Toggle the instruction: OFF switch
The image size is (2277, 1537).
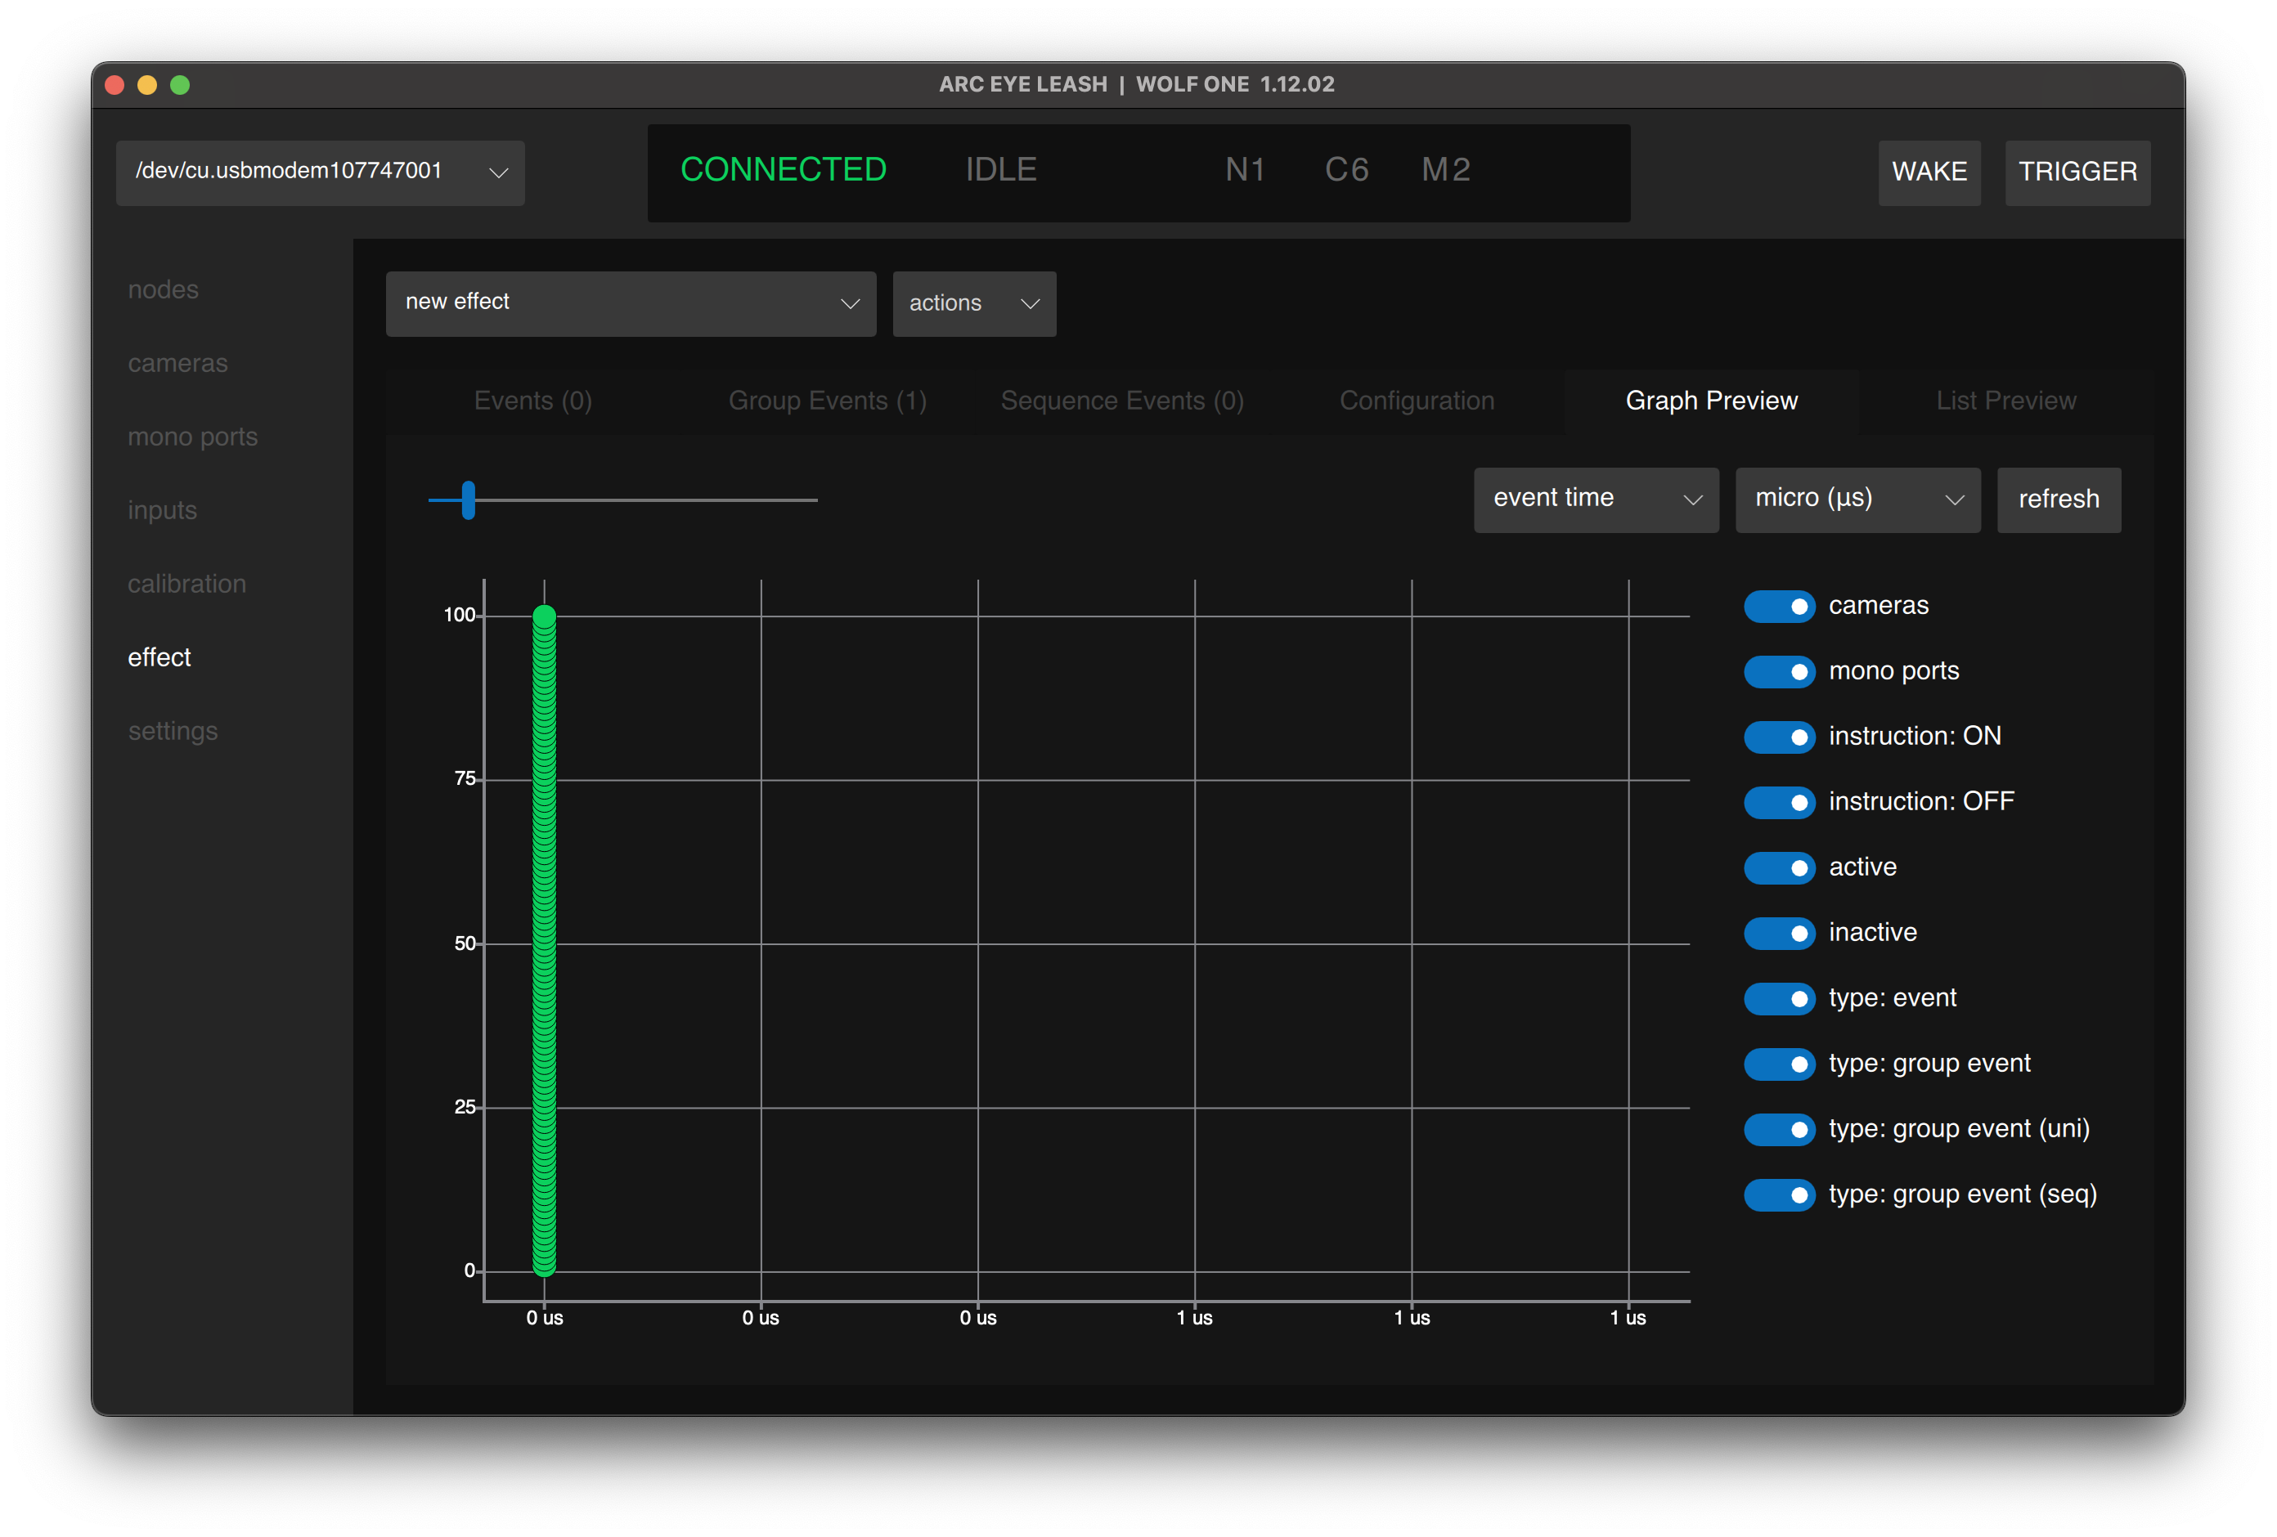click(x=1778, y=802)
